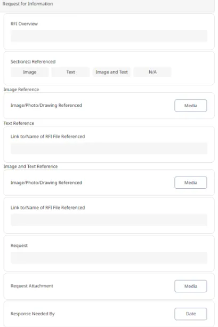Screen dimensions: 218x327
Task: Open Media under the Image Reference section
Action: 191,106
